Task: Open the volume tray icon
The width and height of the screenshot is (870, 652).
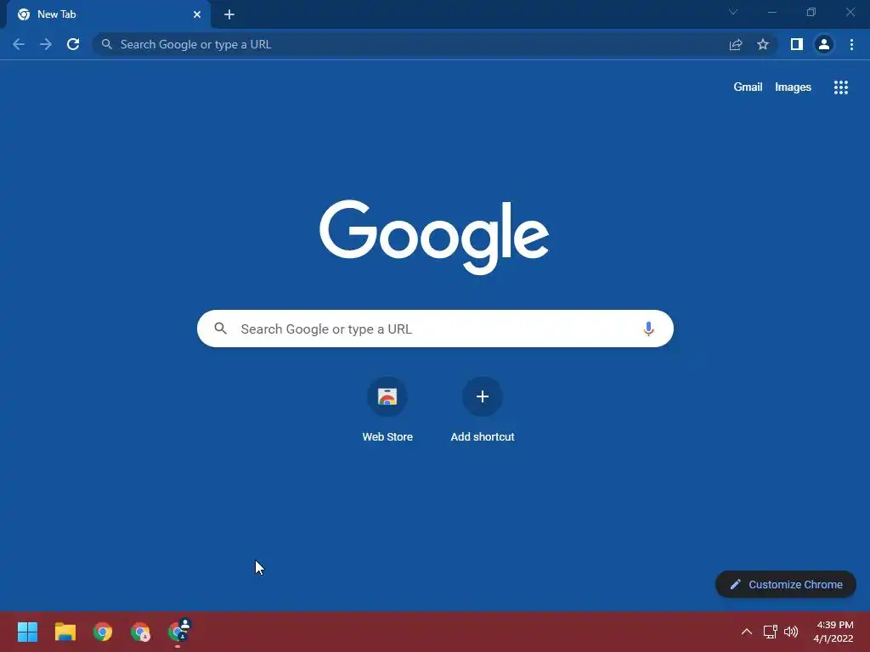Action: [791, 632]
